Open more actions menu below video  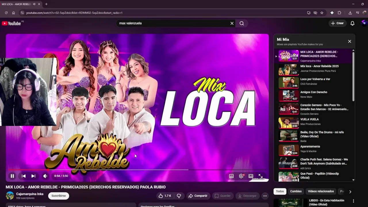(x=265, y=196)
